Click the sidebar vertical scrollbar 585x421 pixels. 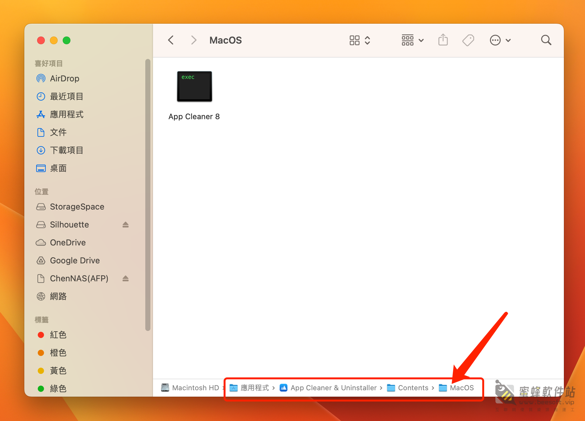point(148,195)
